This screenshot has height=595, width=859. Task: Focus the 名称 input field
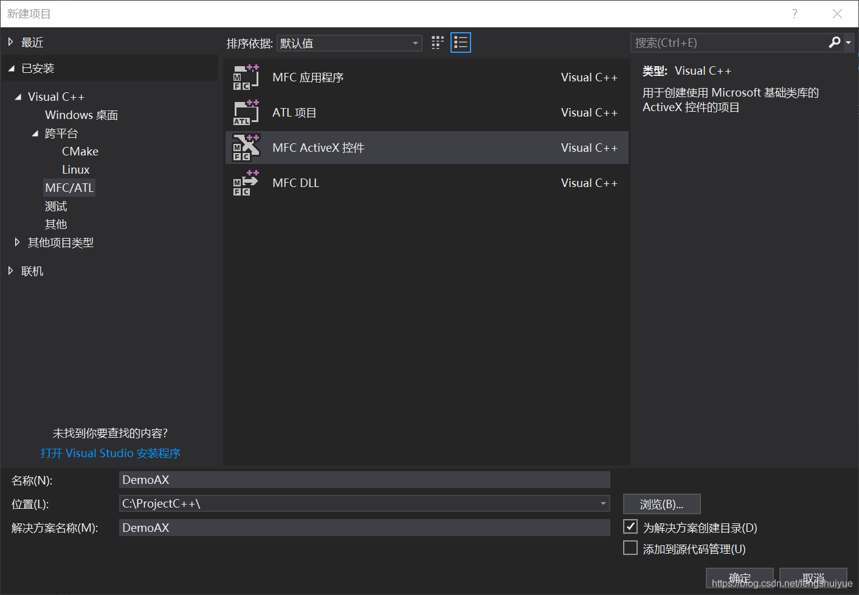coord(364,480)
